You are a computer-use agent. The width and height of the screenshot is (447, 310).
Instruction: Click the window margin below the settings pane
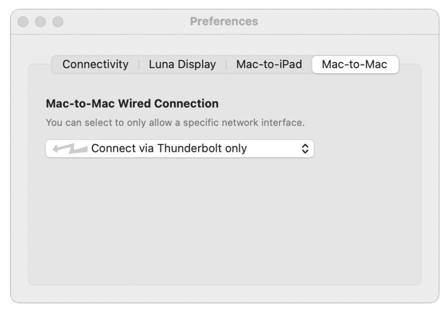tap(223, 293)
